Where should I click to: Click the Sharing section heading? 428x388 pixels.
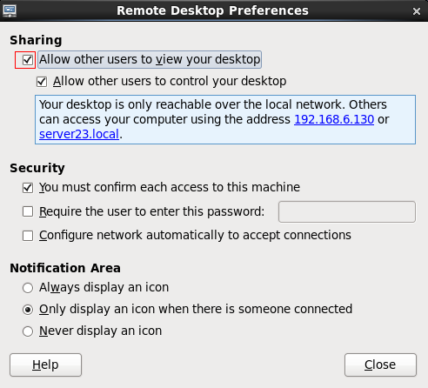click(x=36, y=40)
